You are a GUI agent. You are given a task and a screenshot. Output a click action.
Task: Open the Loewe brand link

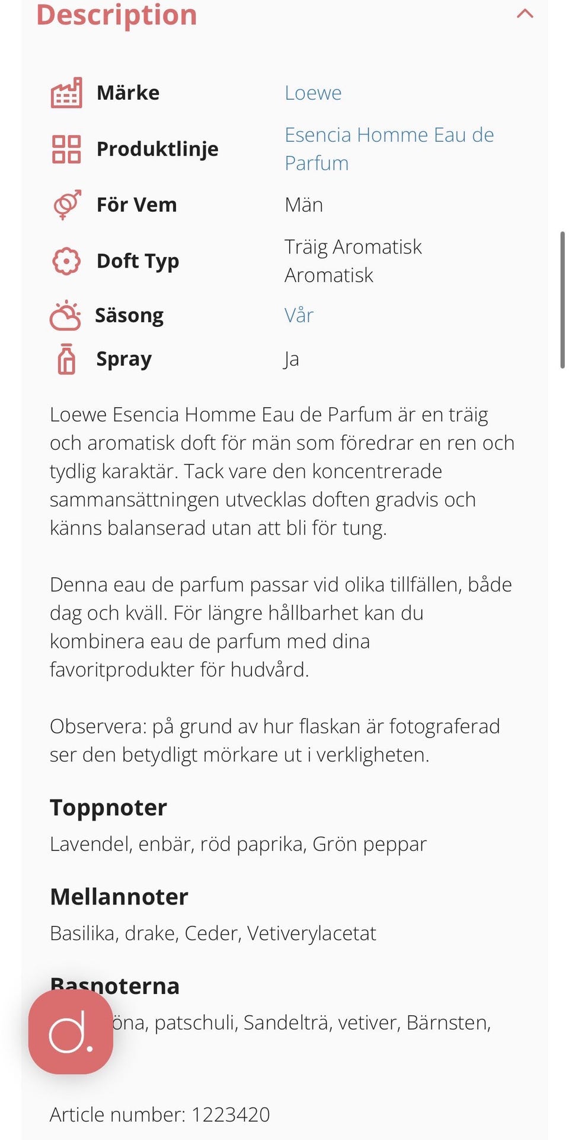point(313,93)
